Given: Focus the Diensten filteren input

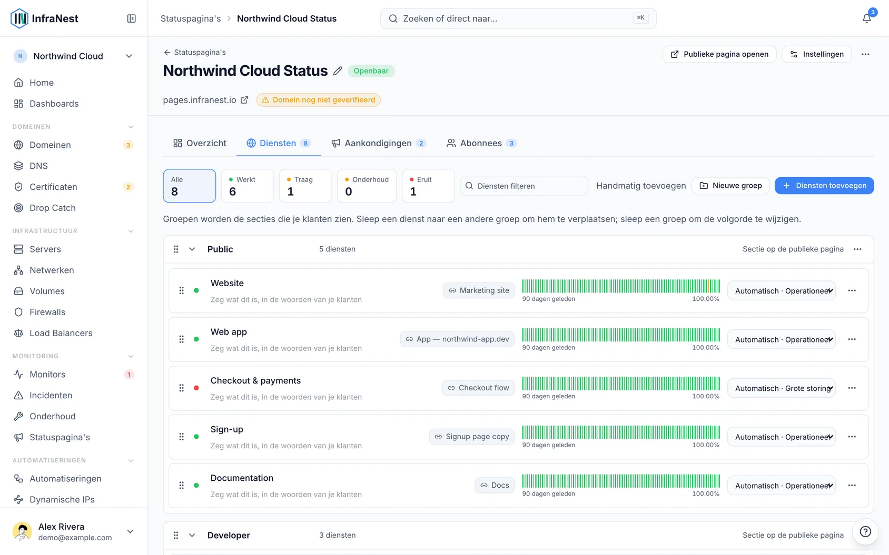Looking at the screenshot, I should 524,186.
